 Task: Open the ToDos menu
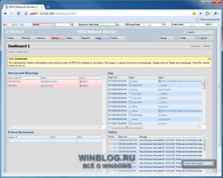(x=117, y=38)
